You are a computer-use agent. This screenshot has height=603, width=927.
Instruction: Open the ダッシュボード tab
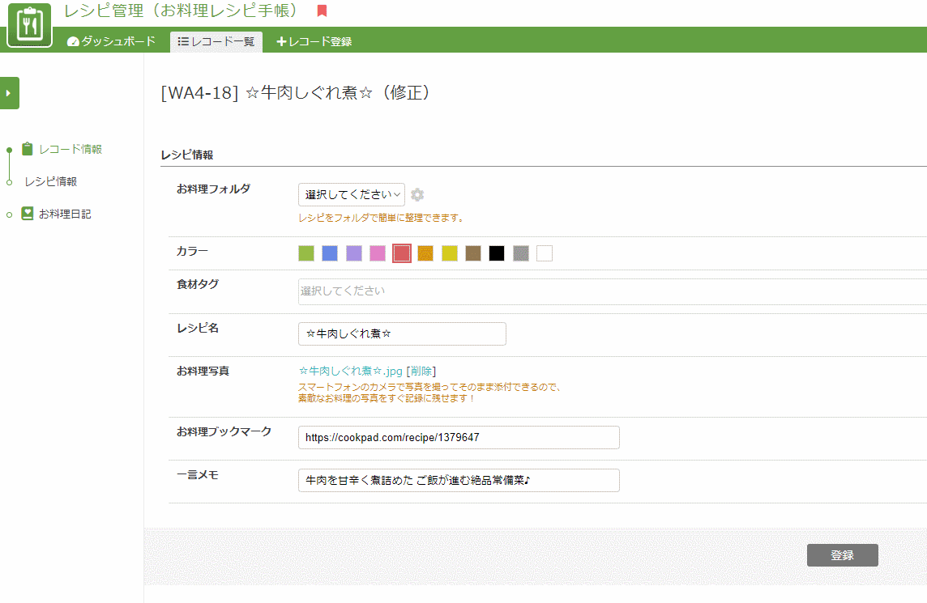click(x=112, y=41)
